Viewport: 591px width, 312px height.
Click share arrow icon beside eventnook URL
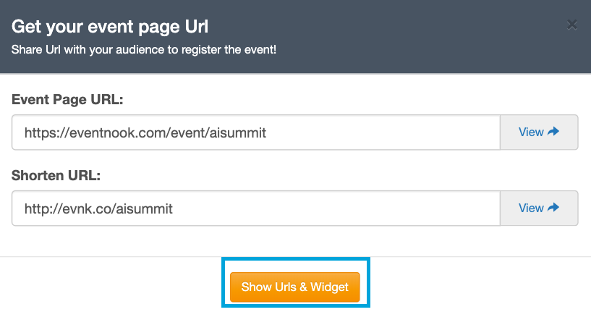[x=553, y=132]
